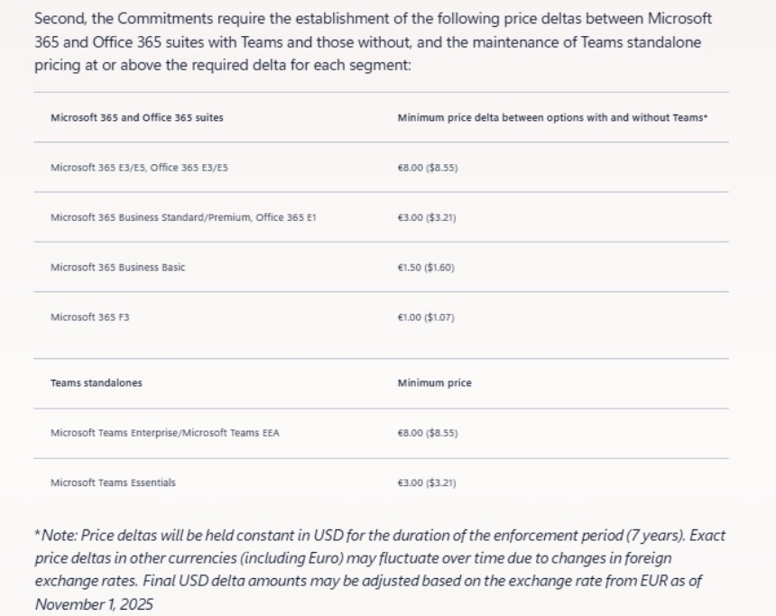Select the 'Microsoft Teams Enterprise/Microsoft Teams EEA' row label
This screenshot has height=616, width=776.
(x=165, y=433)
